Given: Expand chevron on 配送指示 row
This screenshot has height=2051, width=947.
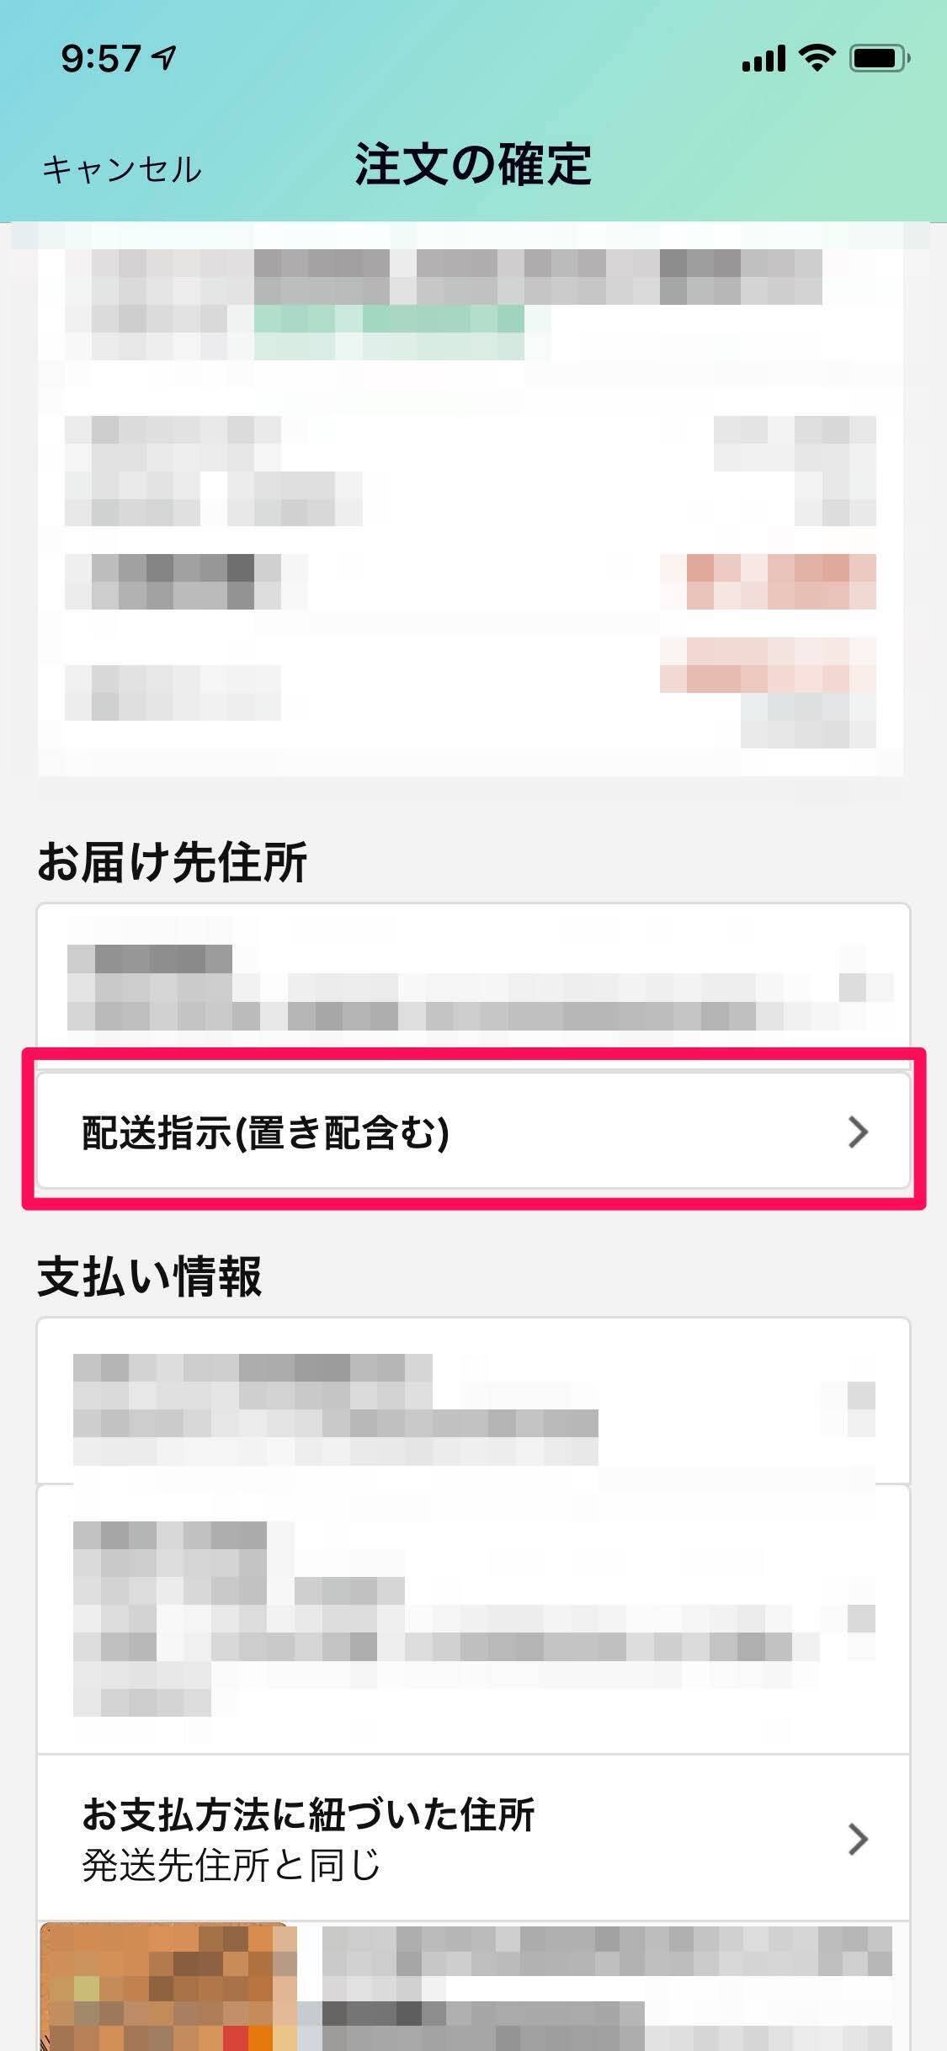Looking at the screenshot, I should pyautogui.click(x=858, y=1132).
